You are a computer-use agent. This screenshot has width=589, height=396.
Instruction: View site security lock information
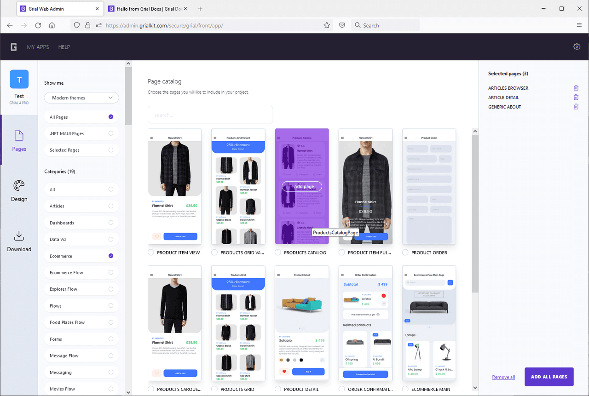coord(87,25)
